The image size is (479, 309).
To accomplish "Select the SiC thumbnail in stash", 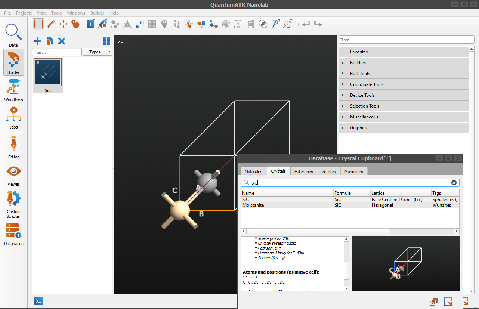I will pyautogui.click(x=48, y=75).
